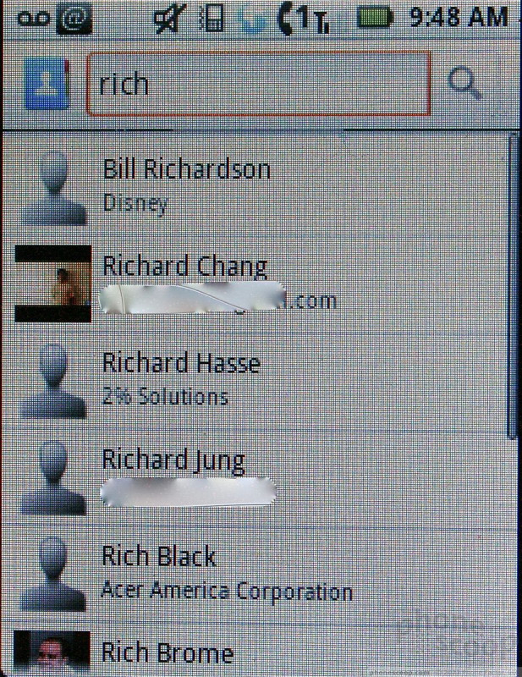Tap Bill Richardson's placeholder avatar
The width and height of the screenshot is (522, 677).
53,187
